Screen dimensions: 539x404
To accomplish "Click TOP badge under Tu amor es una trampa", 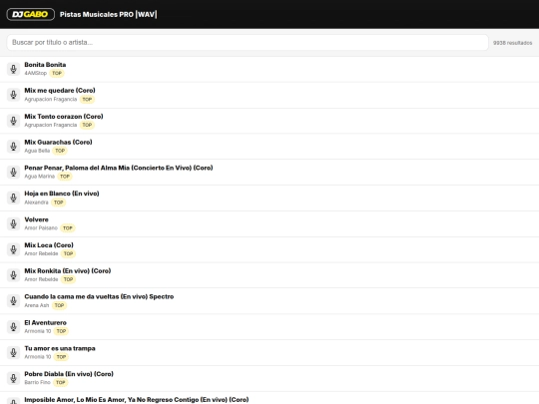I will [x=61, y=357].
